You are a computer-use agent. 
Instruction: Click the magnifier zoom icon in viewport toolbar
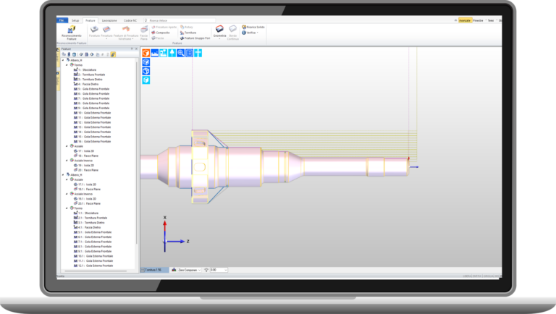click(x=180, y=53)
